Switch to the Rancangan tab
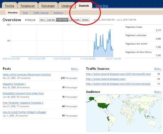 tap(48, 6)
